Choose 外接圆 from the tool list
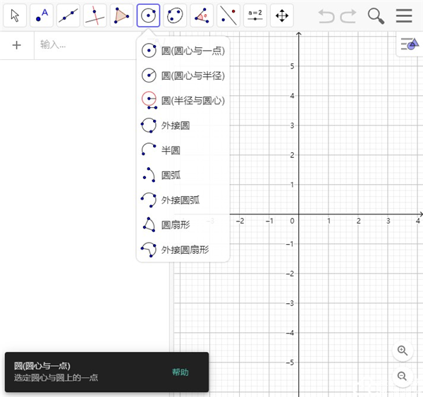 click(175, 126)
